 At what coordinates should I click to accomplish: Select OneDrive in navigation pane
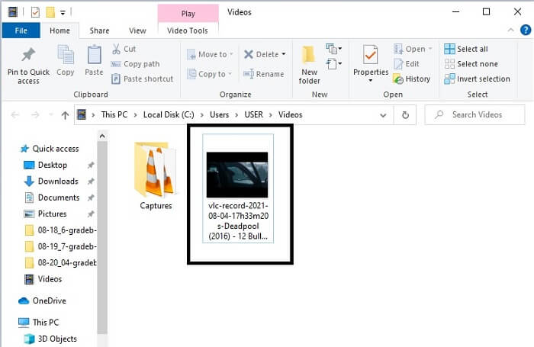click(x=42, y=301)
